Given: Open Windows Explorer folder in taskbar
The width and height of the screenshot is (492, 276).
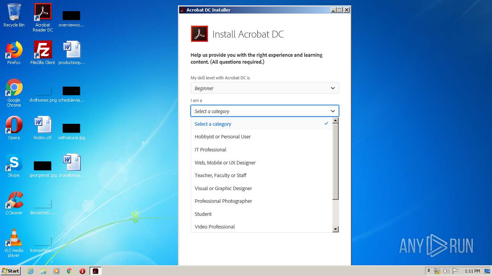Looking at the screenshot, I should [x=43, y=271].
